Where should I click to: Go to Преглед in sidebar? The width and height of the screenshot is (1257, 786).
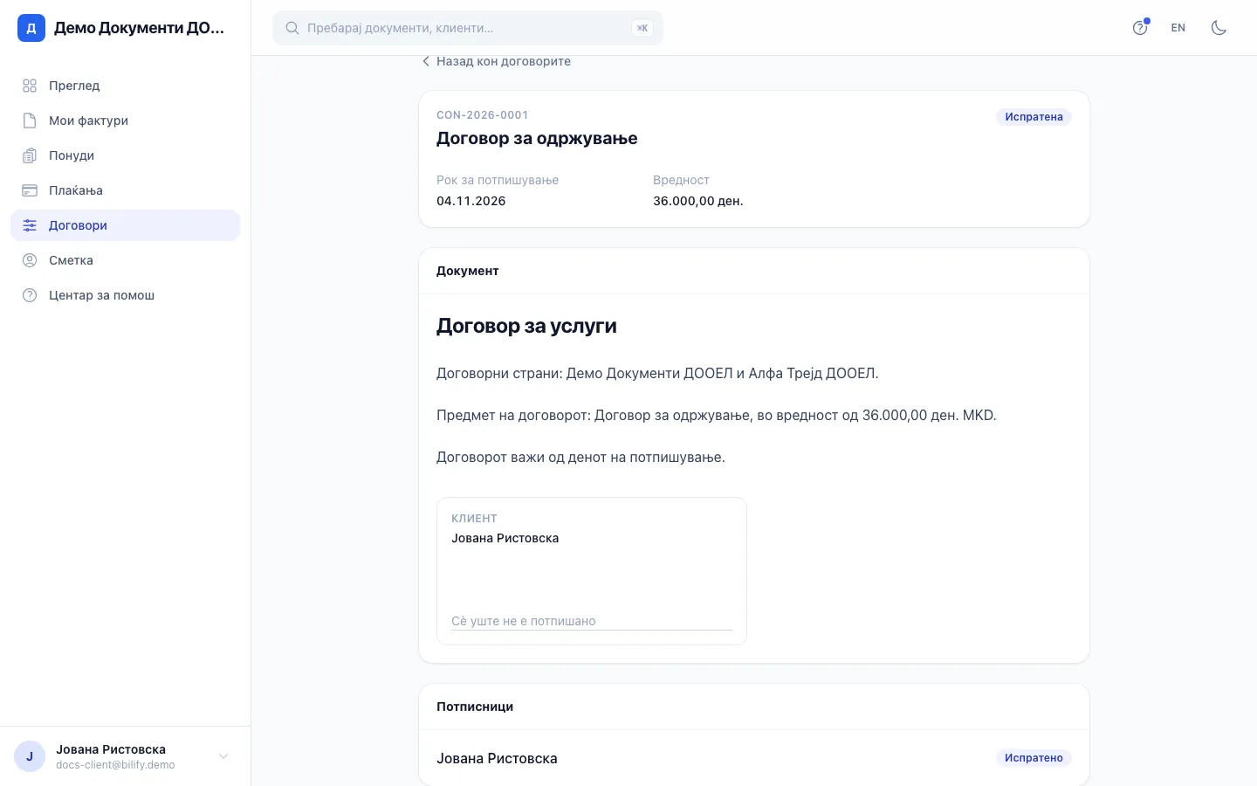(125, 86)
